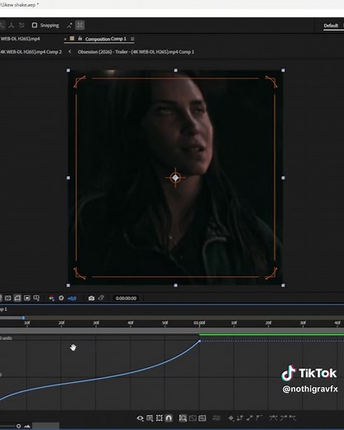The width and height of the screenshot is (344, 430).
Task: Select the Composition Comp 1 tab
Action: [x=106, y=39]
